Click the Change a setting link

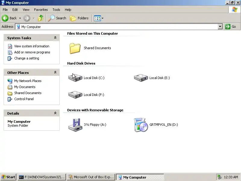click(x=27, y=58)
